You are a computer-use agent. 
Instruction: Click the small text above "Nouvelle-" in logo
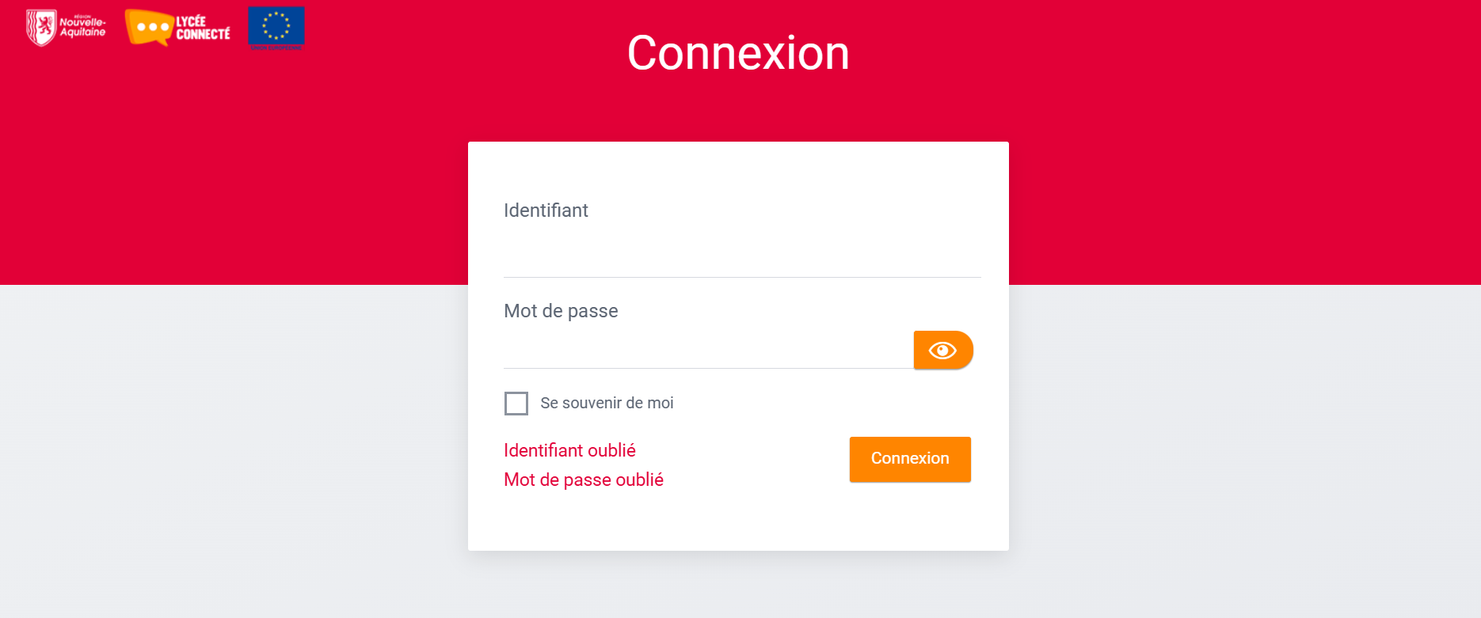tap(82, 16)
